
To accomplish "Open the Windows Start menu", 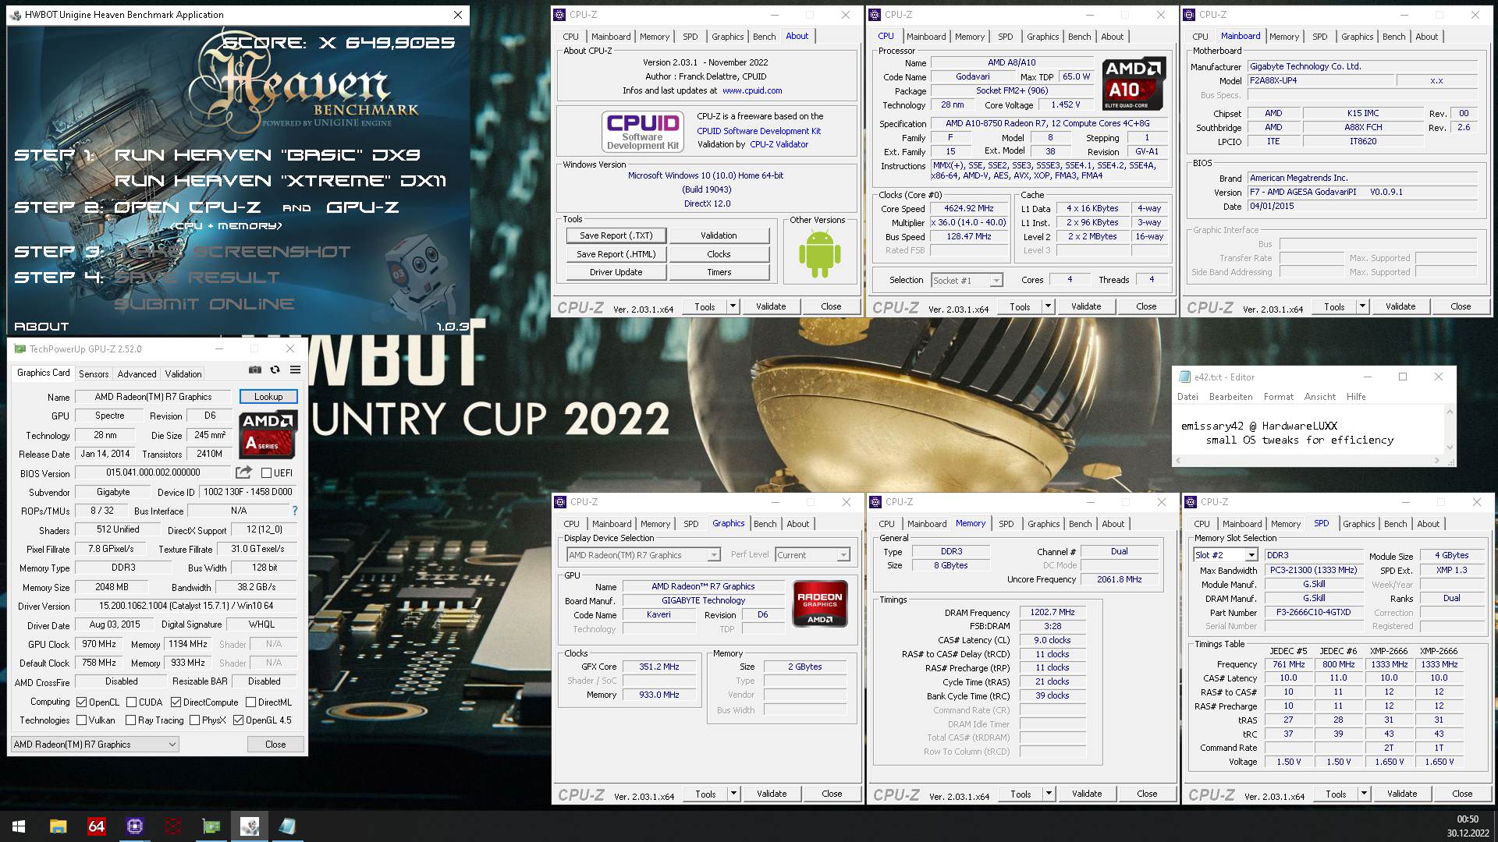I will 19,826.
